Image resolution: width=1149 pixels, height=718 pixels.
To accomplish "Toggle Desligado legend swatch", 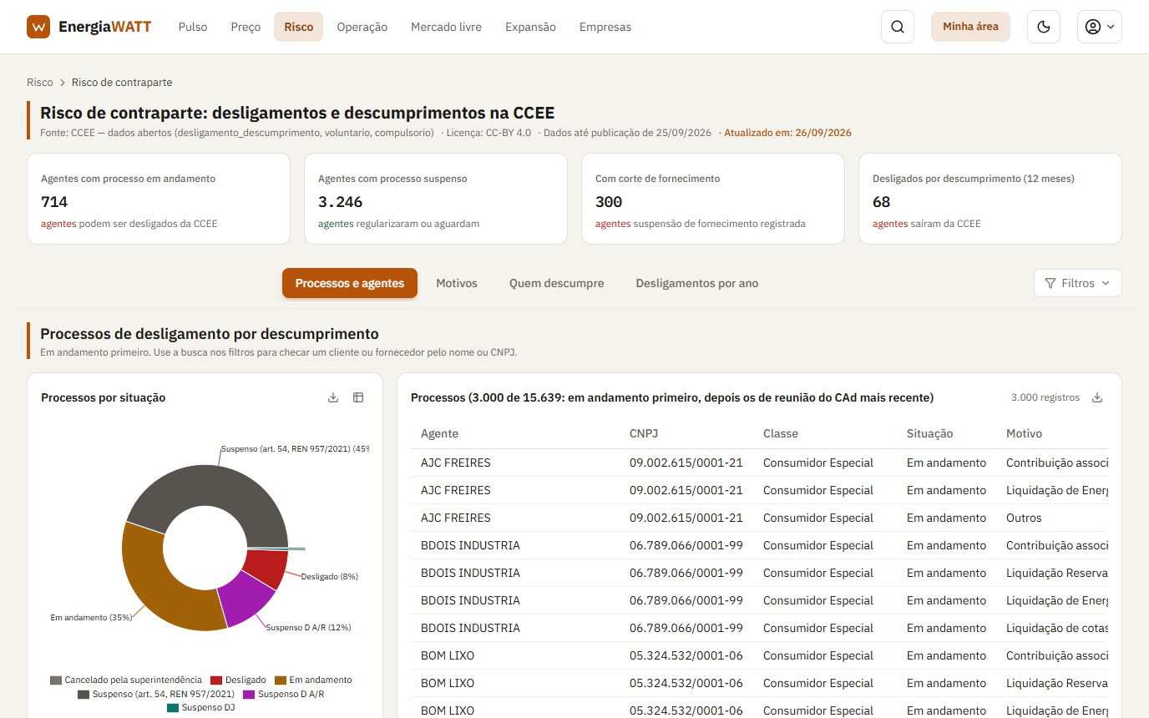I will click(216, 680).
